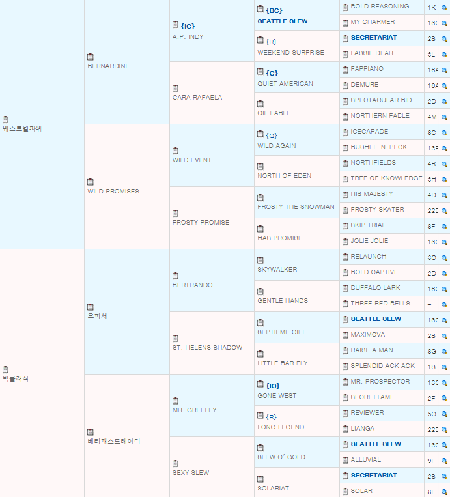This screenshot has width=450, height=497.
Task: Select the NORTH OF EDEN entry
Action: pyautogui.click(x=284, y=176)
